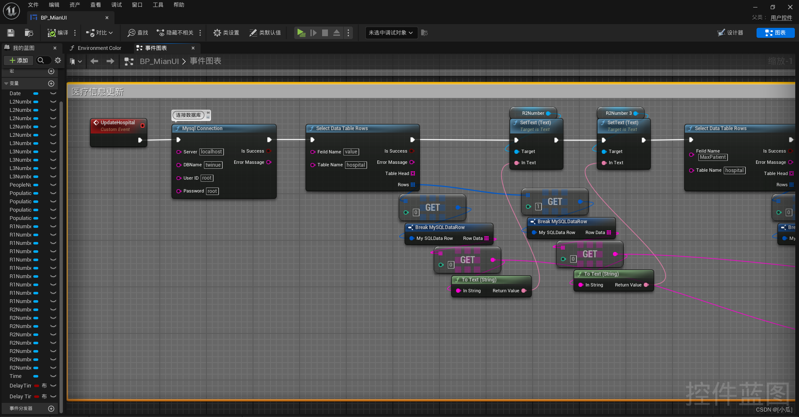Click the Time variable type pill
The width and height of the screenshot is (799, 417).
[36, 376]
